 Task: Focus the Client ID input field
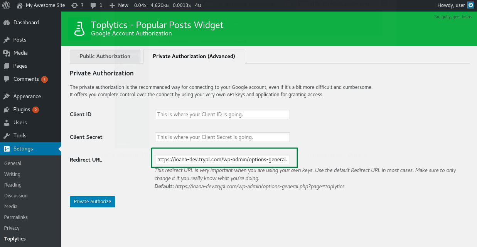[x=222, y=114]
